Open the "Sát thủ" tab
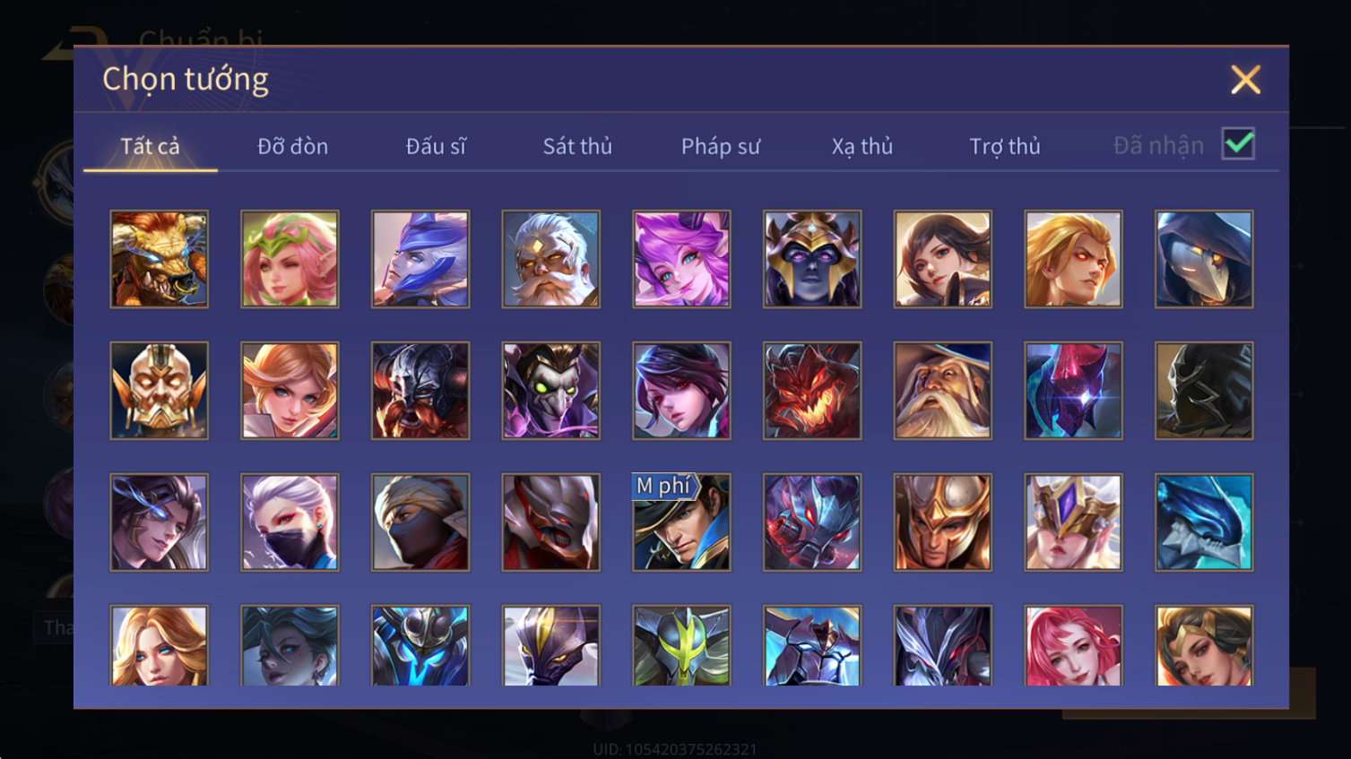The image size is (1351, 759). (x=577, y=146)
